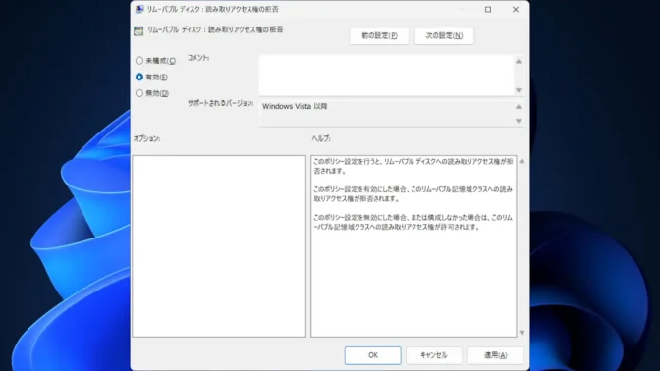
Task: Click help pane scroll up arrow
Action: (x=522, y=161)
